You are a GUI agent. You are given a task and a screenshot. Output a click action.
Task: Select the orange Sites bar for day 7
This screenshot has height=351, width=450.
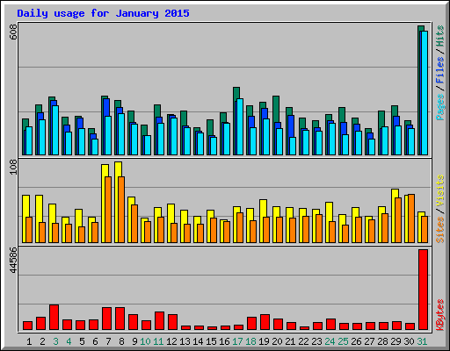(x=108, y=210)
